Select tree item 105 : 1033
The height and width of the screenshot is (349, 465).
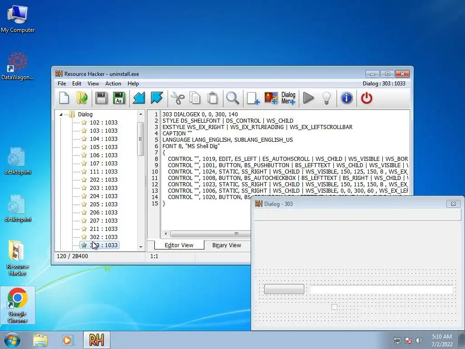[104, 147]
